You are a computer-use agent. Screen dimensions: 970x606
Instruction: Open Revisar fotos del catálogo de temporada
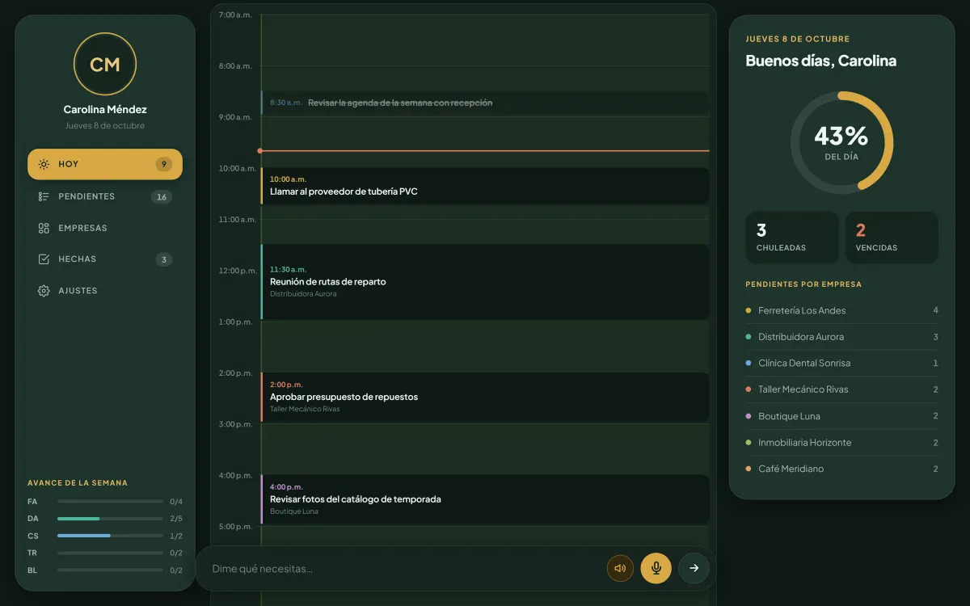coord(485,499)
